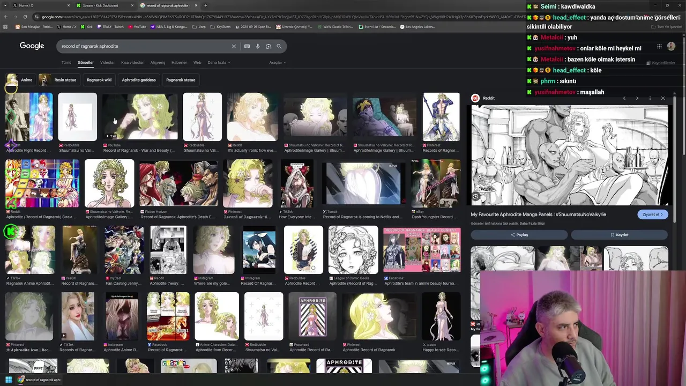Open the YouTube bookmark
686x386 pixels.
tap(137, 26)
